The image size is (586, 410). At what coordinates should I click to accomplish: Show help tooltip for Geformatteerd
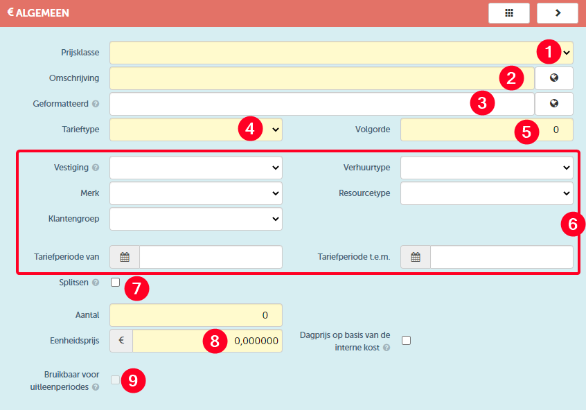click(96, 104)
